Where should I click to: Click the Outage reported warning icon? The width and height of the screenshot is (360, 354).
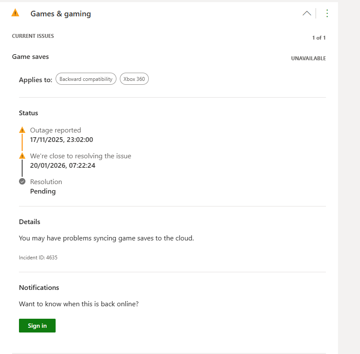pyautogui.click(x=22, y=130)
